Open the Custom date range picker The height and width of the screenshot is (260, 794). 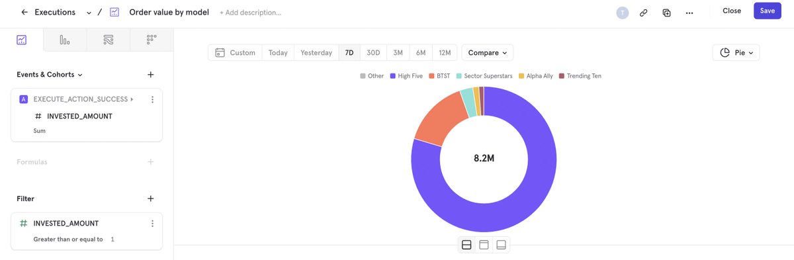pyautogui.click(x=235, y=52)
